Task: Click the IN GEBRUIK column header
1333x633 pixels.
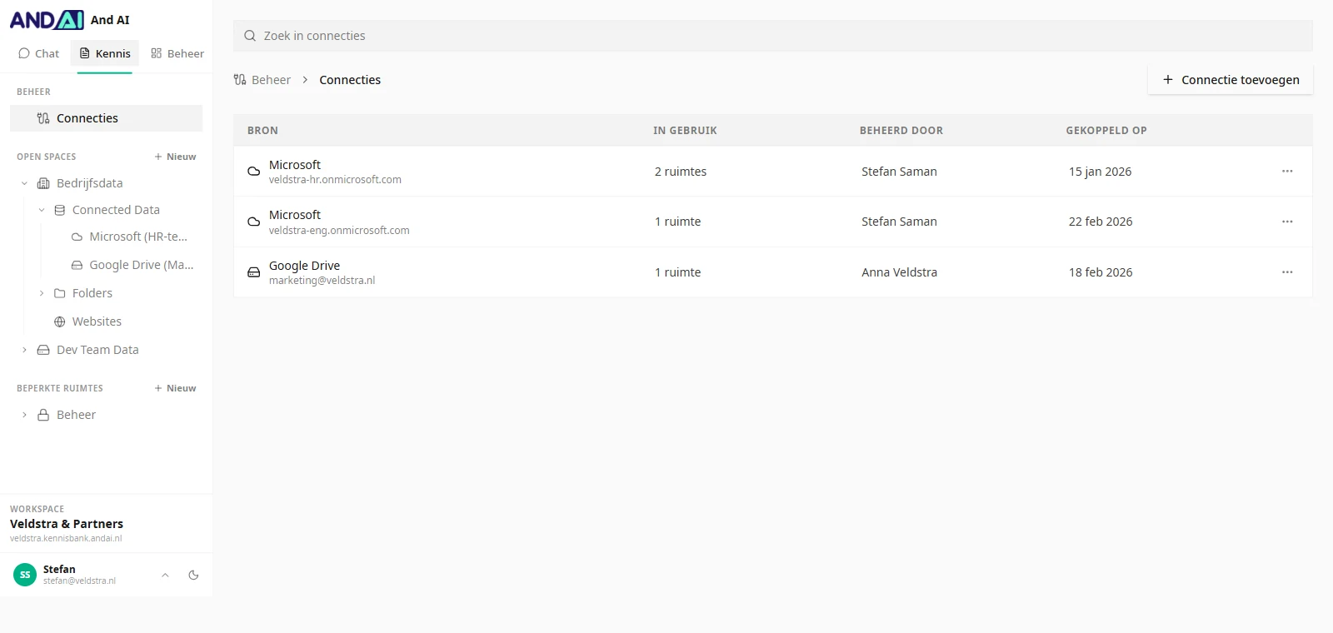Action: click(685, 131)
